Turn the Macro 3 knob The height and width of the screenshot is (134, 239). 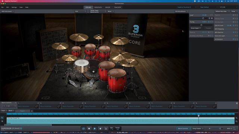[81, 106]
